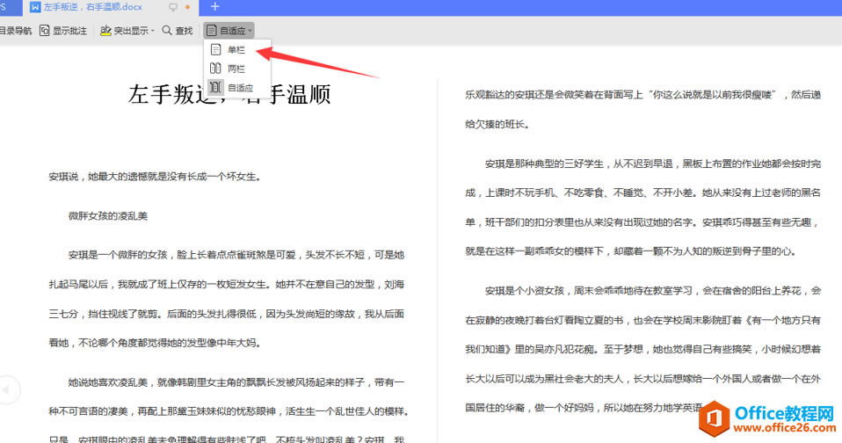Choose the 两栏 two-column layout option

236,69
